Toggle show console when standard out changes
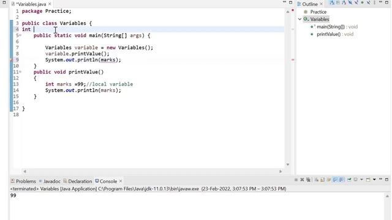 [x=335, y=180]
